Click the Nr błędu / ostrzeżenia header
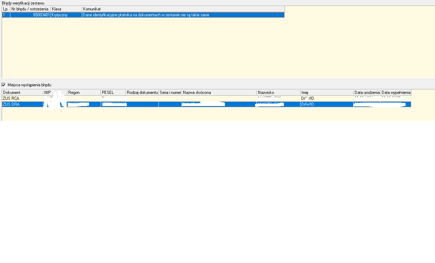Image resolution: width=435 pixels, height=263 pixels. [30, 9]
